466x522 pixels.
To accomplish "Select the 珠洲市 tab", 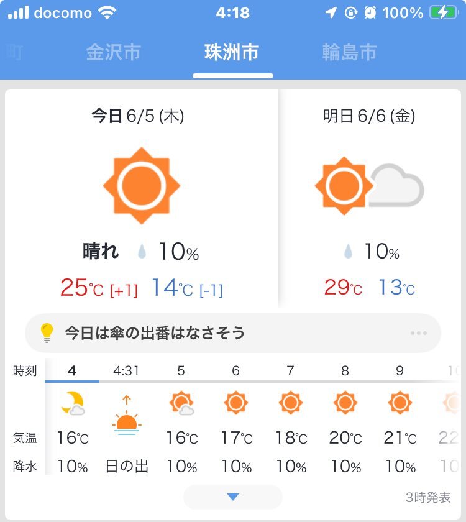I will pyautogui.click(x=232, y=52).
